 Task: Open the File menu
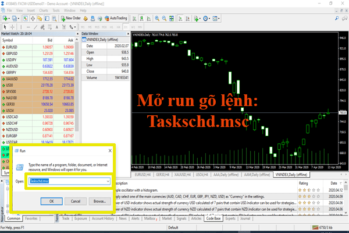point(9,10)
